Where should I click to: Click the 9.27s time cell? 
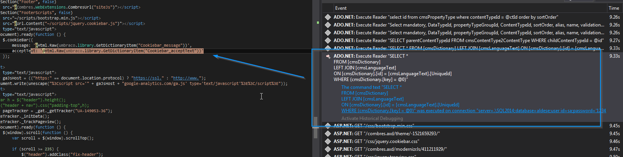tap(615, 41)
